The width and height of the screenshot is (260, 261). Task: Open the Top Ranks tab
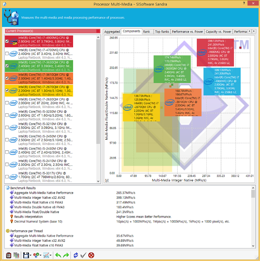click(x=162, y=32)
